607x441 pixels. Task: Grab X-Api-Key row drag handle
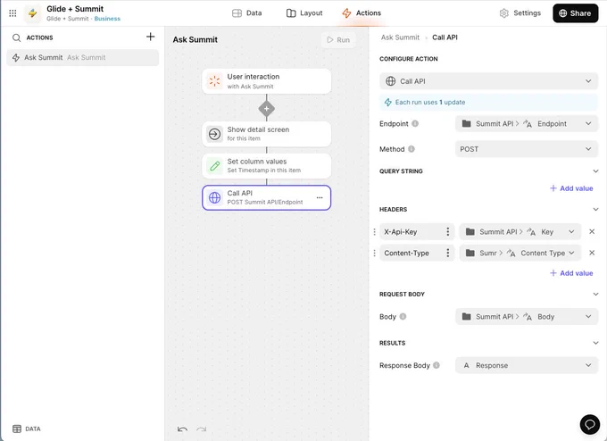click(x=374, y=231)
